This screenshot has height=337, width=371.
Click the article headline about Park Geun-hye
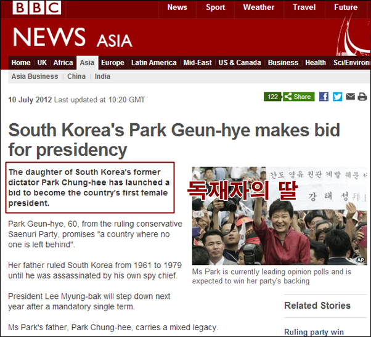174,140
